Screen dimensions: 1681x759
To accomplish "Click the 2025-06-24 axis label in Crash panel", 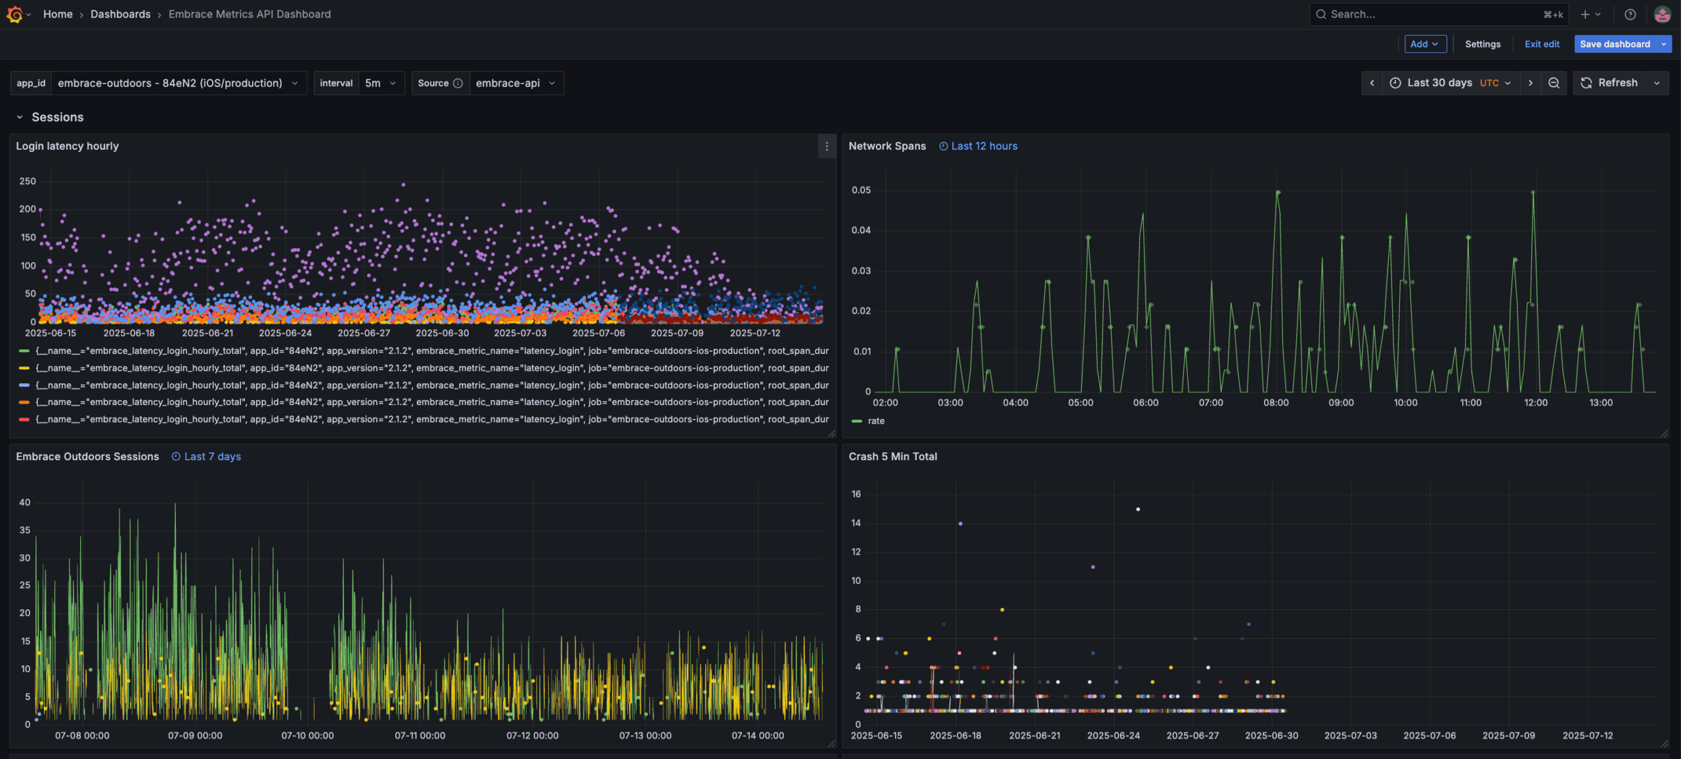I will click(1114, 735).
